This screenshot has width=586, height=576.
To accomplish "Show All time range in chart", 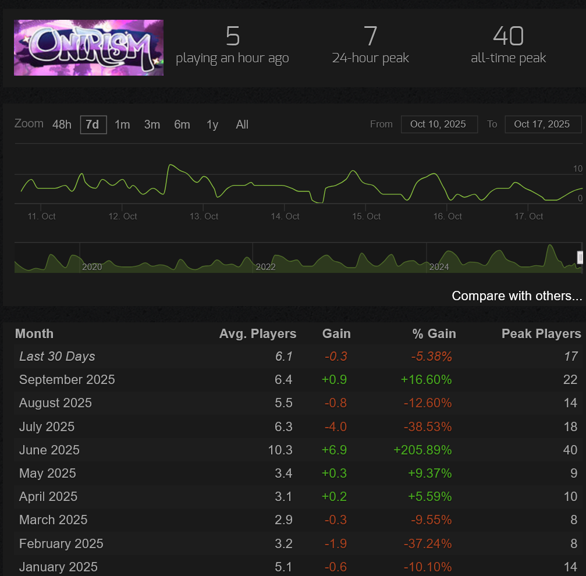I will (x=242, y=125).
